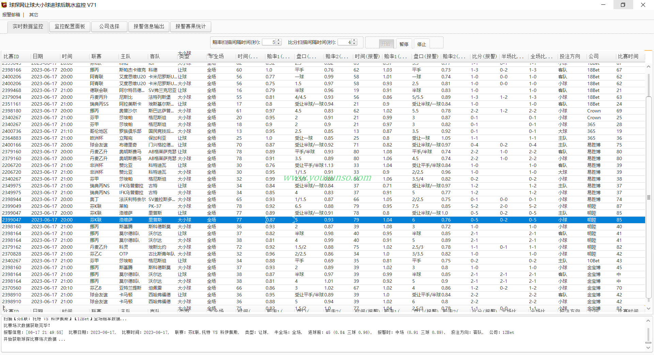Sort by the 比赛ID column header
The width and height of the screenshot is (654, 355).
coord(16,57)
